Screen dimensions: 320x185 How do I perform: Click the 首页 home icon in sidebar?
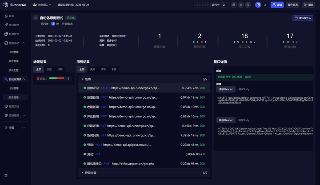pyautogui.click(x=6, y=16)
